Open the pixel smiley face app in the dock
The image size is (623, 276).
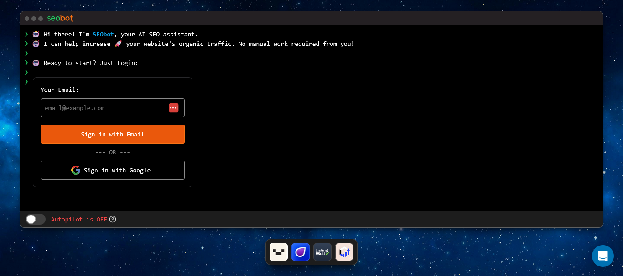click(x=279, y=252)
